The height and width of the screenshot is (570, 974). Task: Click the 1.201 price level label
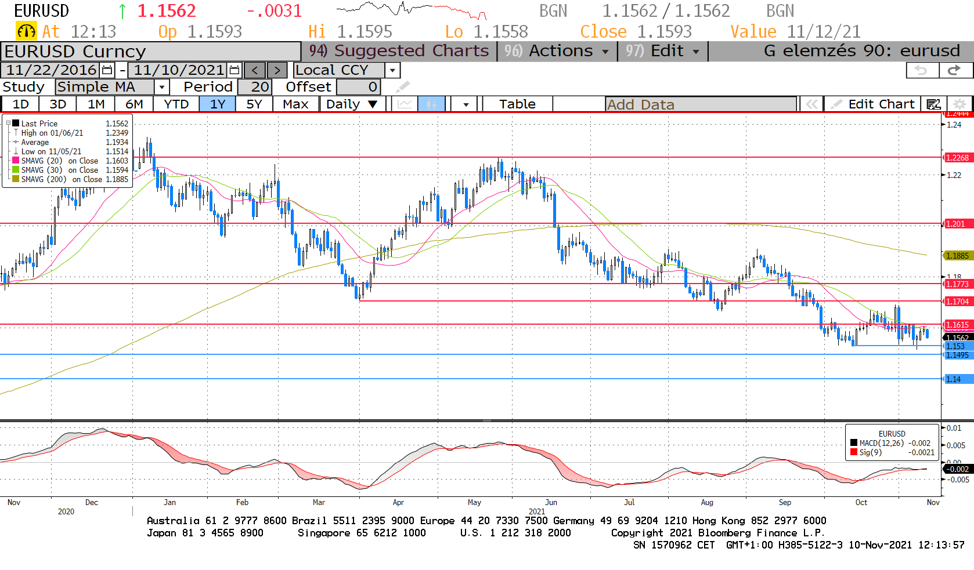(957, 224)
